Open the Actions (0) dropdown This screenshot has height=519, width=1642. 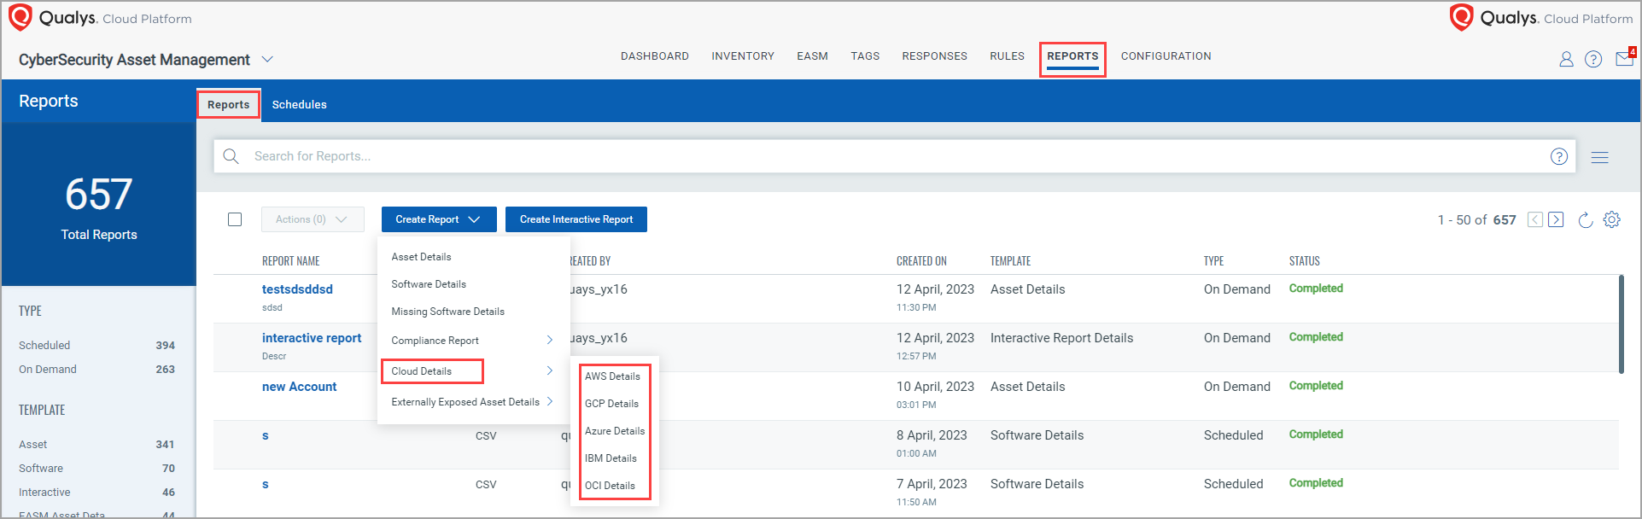click(313, 219)
